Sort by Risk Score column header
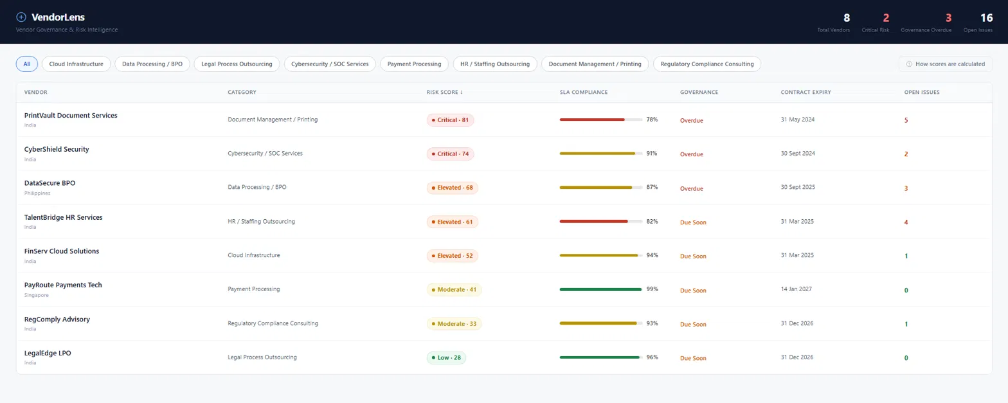The height and width of the screenshot is (403, 1008). pos(445,93)
